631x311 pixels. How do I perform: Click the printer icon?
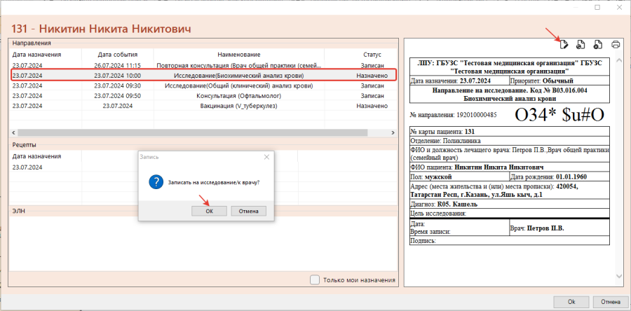click(616, 45)
